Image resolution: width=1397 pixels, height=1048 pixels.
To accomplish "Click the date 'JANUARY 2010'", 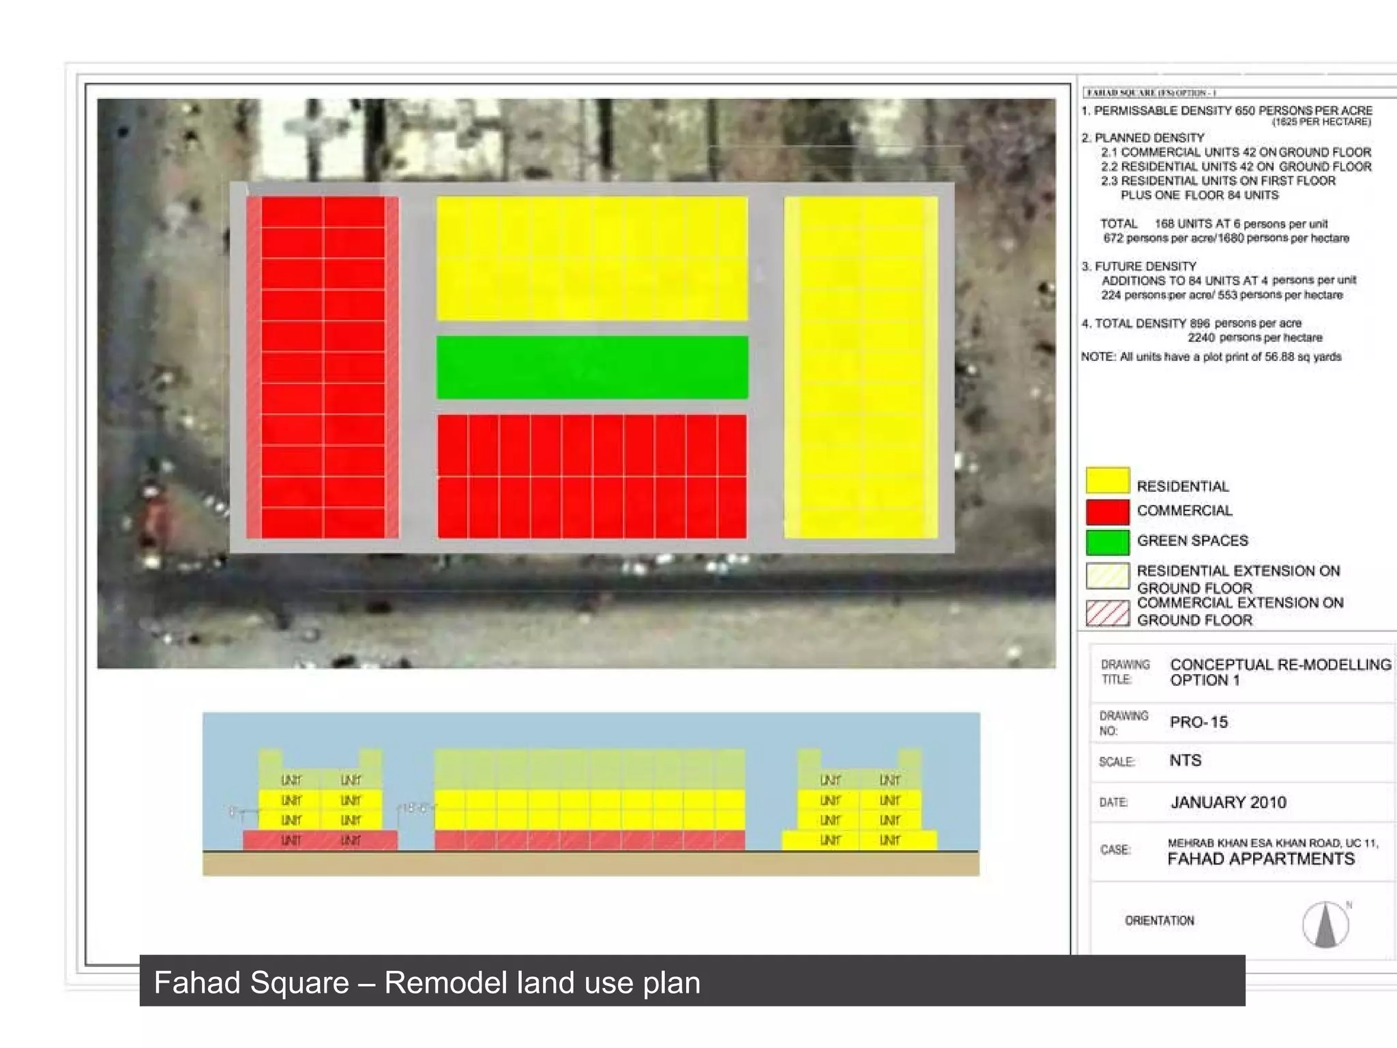I will (x=1229, y=802).
